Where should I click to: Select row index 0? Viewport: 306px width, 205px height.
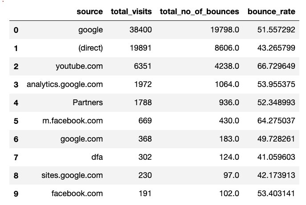click(16, 30)
